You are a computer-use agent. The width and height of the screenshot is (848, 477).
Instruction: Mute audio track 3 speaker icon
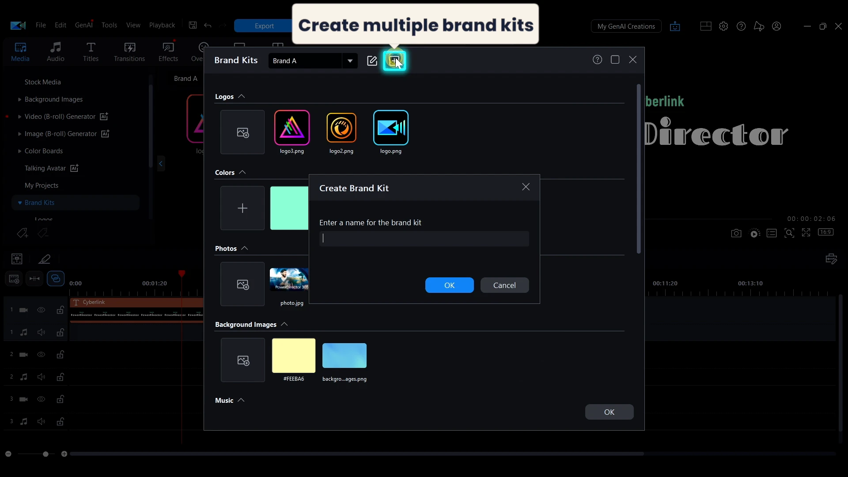41,421
